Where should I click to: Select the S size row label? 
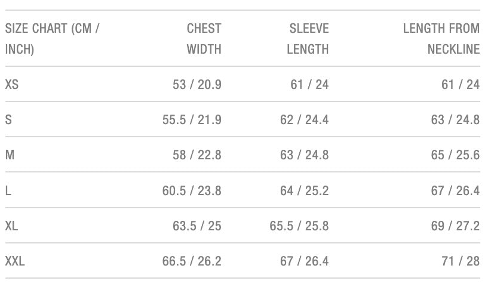coord(8,120)
